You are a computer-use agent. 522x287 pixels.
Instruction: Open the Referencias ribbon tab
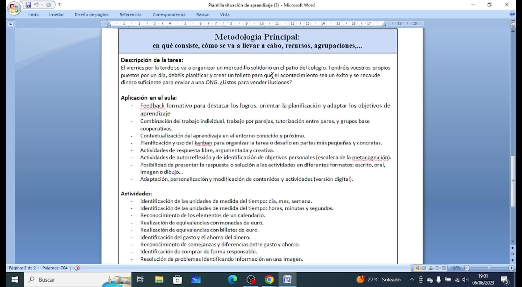click(130, 15)
